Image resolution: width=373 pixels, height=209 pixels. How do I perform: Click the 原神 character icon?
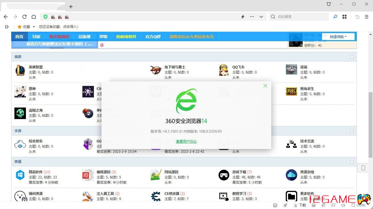20,92
